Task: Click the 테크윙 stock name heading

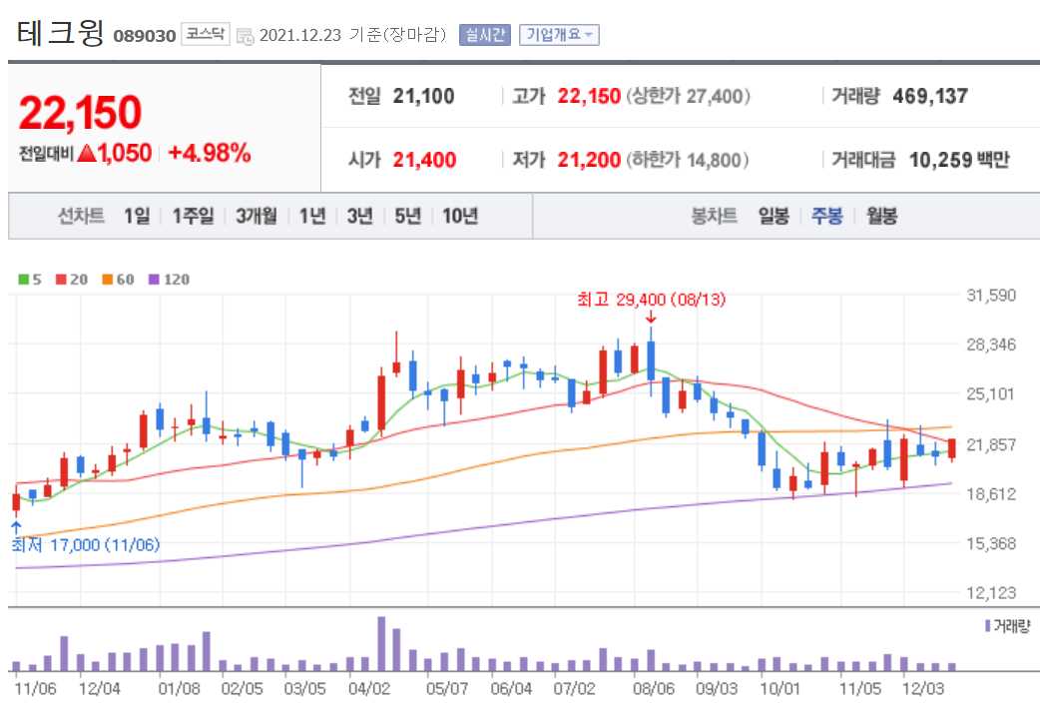Action: click(x=58, y=31)
